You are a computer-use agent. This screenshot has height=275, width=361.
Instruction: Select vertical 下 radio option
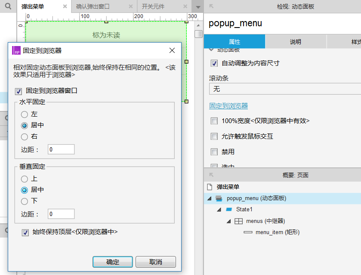(25, 201)
